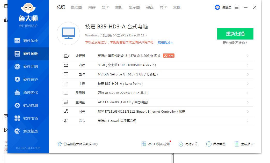Open 清理优化 broom icon
Image resolution: width=270 pixels, height=163 pixels.
(17, 92)
